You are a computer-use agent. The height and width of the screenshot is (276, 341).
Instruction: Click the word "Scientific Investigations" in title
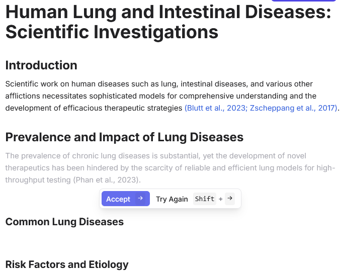pos(112,32)
